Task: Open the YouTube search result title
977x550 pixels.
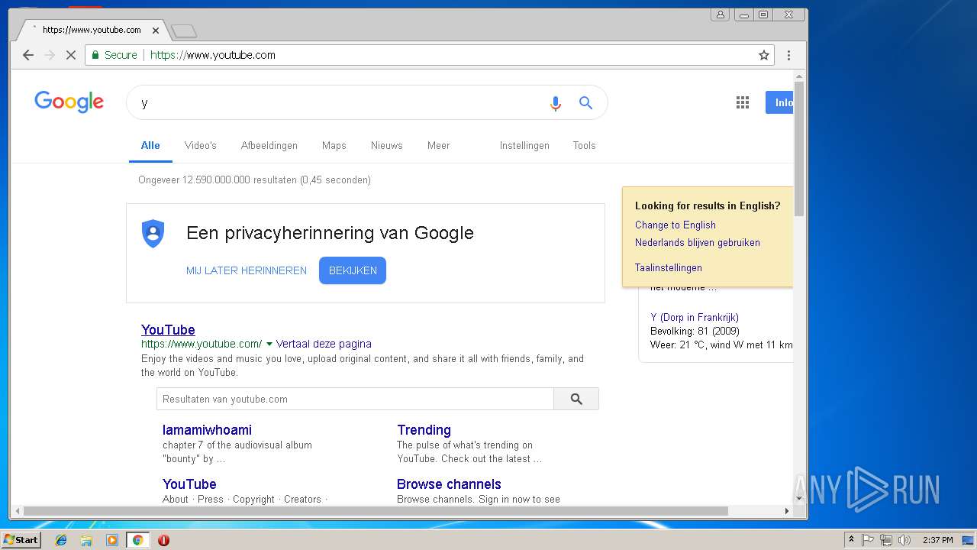Action: pyautogui.click(x=168, y=329)
